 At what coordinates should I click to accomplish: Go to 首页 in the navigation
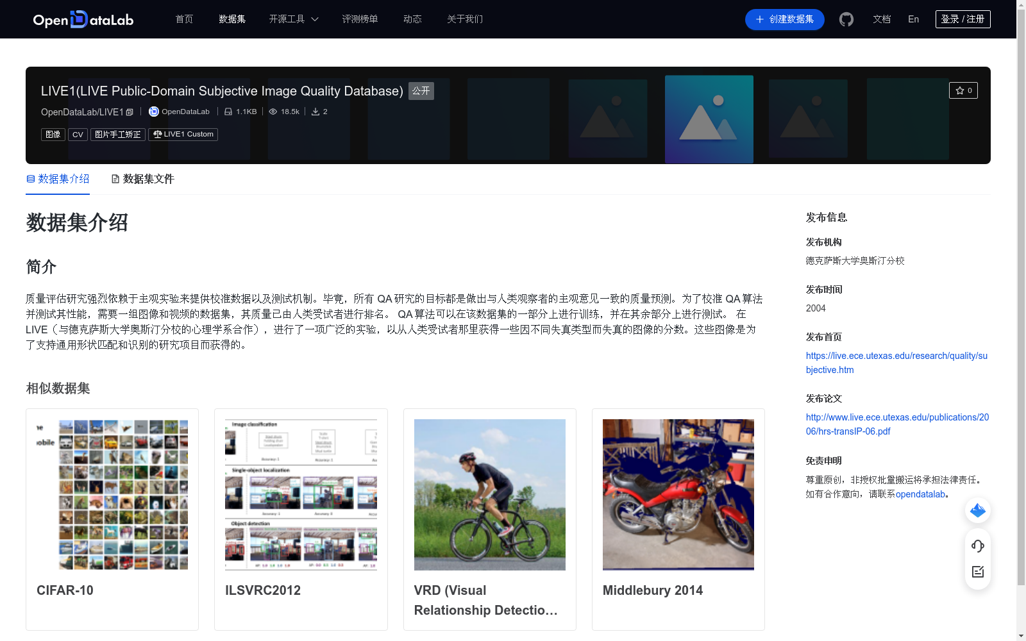185,19
